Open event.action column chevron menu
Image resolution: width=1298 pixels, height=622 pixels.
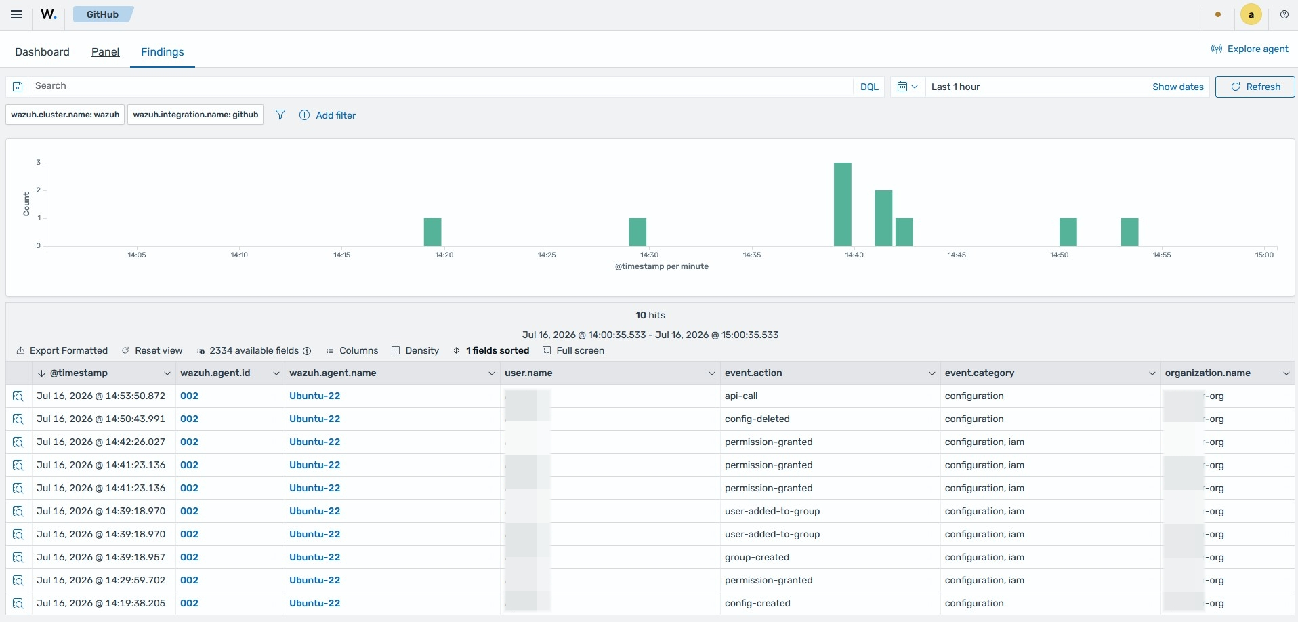click(x=931, y=373)
